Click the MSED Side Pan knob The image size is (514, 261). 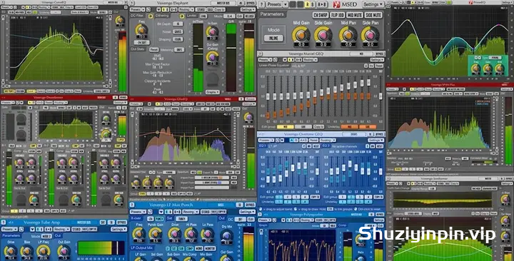[371, 34]
